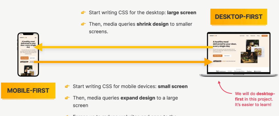Screen dimensions: 279x116
Task: Click the Omnifood logo in the laptop mockup
Action: coord(213,35)
